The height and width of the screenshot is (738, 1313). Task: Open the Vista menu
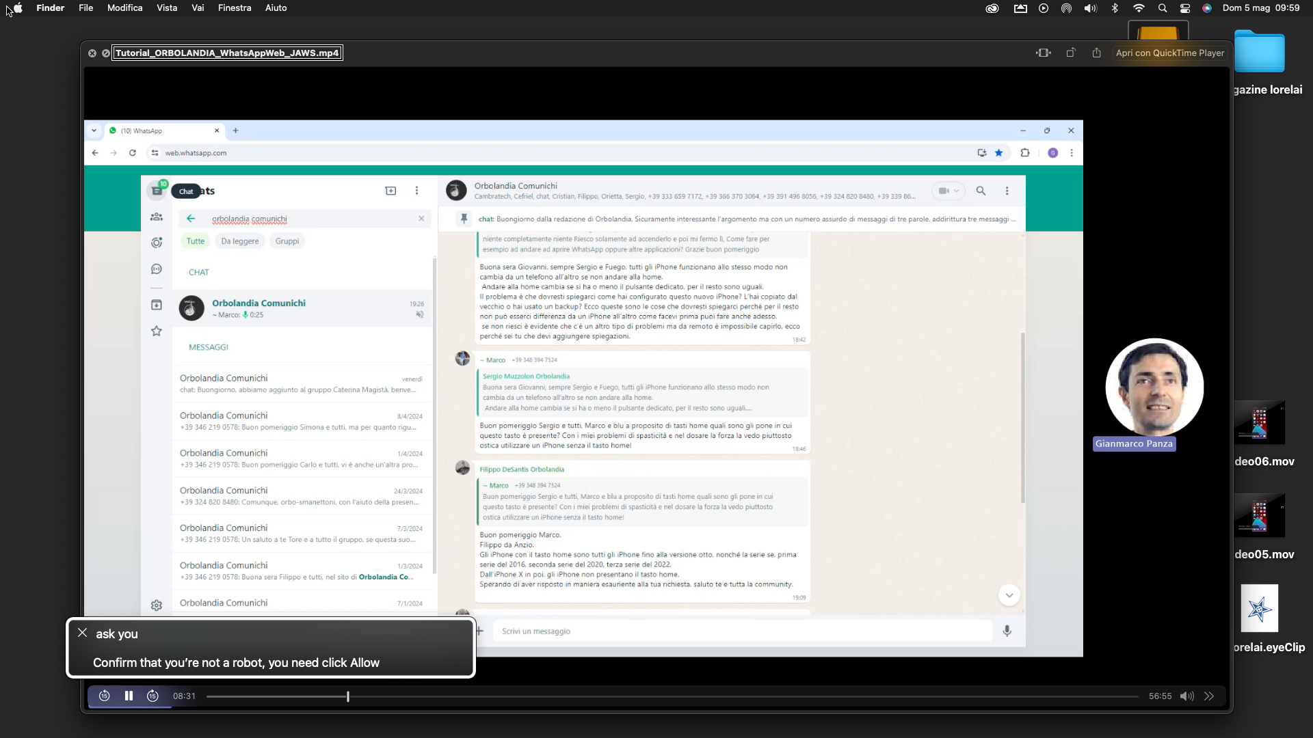tap(167, 8)
